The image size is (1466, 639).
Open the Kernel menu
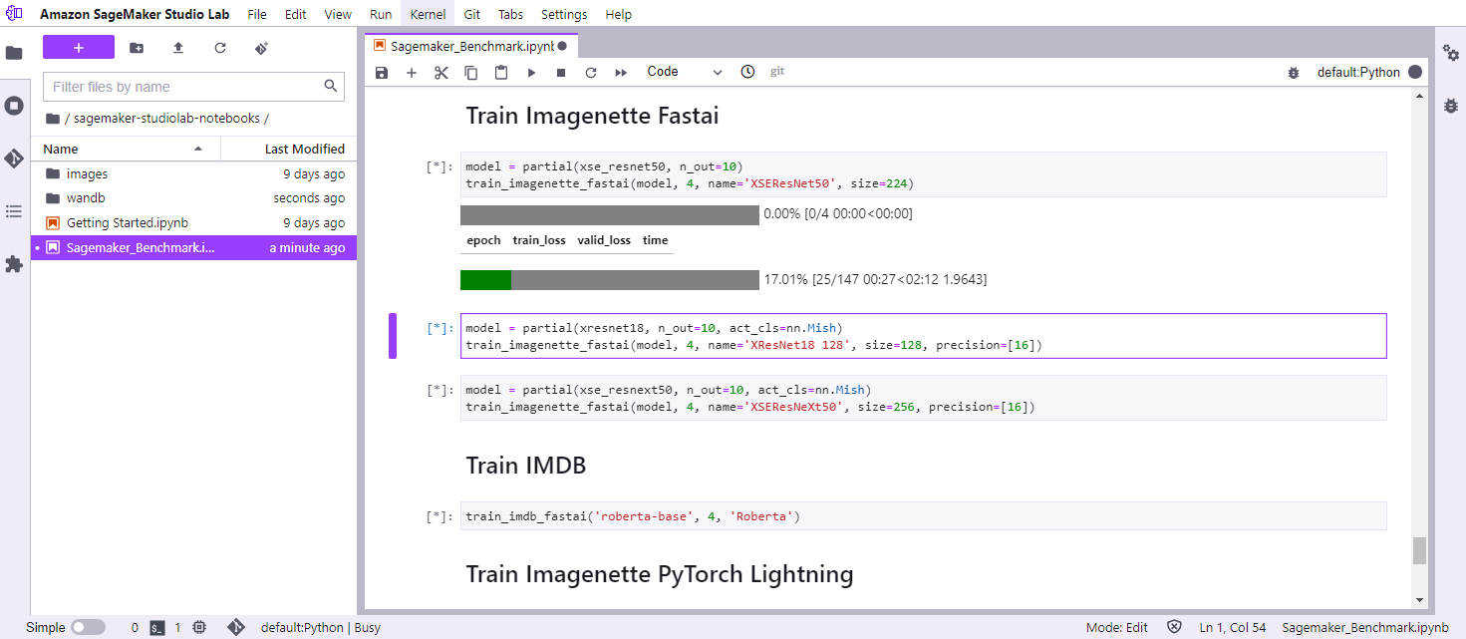[x=428, y=15]
